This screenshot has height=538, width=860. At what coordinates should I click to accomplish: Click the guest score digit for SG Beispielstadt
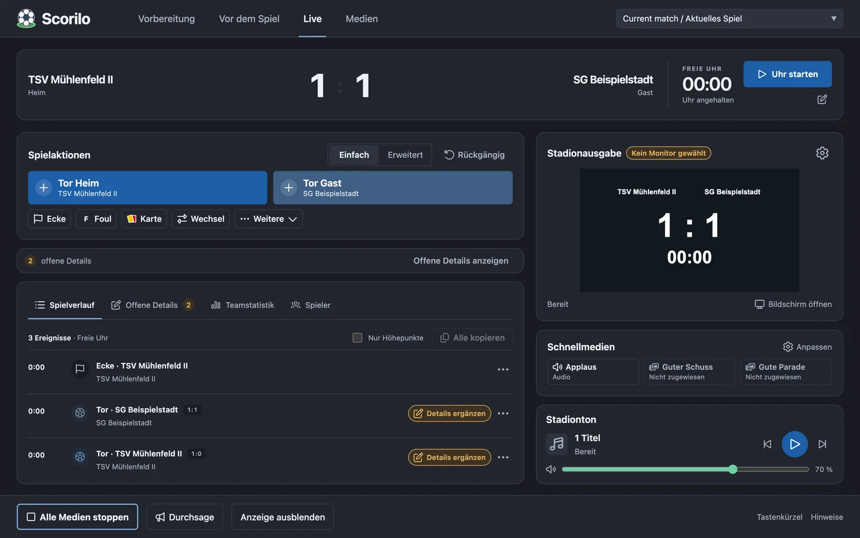tap(363, 85)
